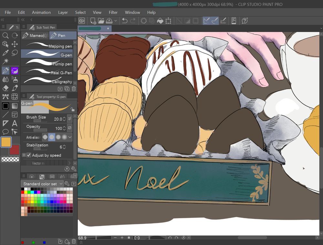Open the Clip Studio launcher icon
This screenshot has width=323, height=245.
pyautogui.click(x=82, y=21)
